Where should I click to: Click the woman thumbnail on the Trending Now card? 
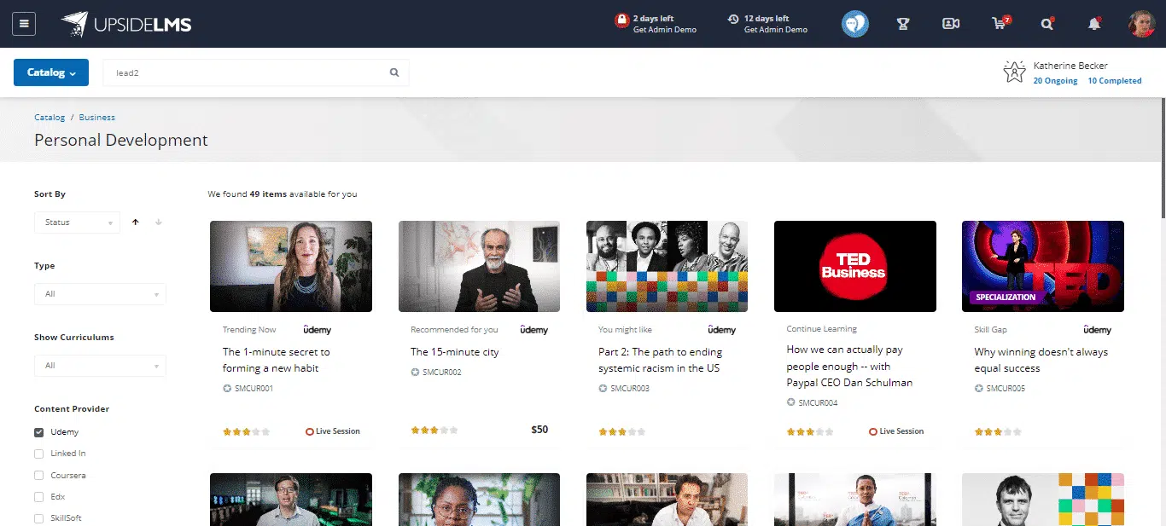click(x=291, y=267)
